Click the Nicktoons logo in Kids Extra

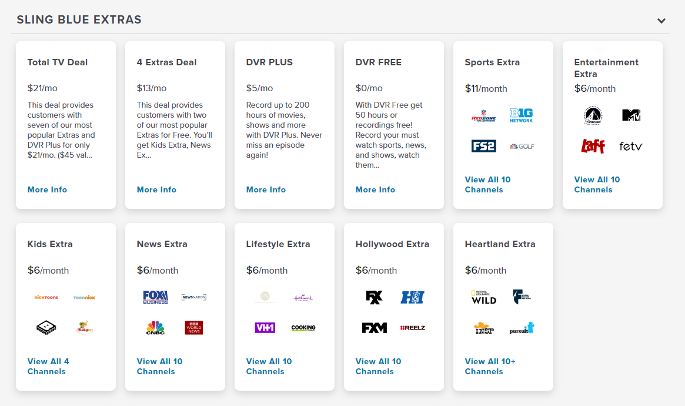[x=46, y=297]
